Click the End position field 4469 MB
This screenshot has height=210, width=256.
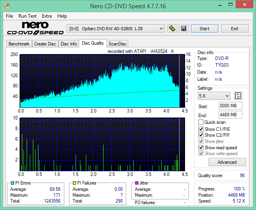[230, 115]
